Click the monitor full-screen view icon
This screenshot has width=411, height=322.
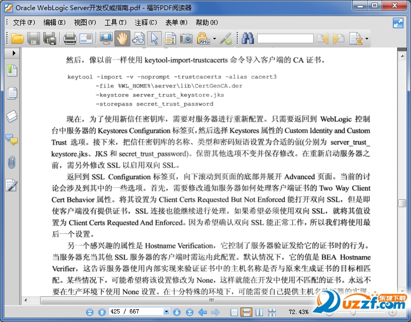tap(106, 39)
